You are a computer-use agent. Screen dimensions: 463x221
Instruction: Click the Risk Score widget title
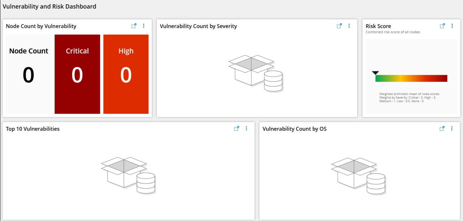pyautogui.click(x=378, y=26)
